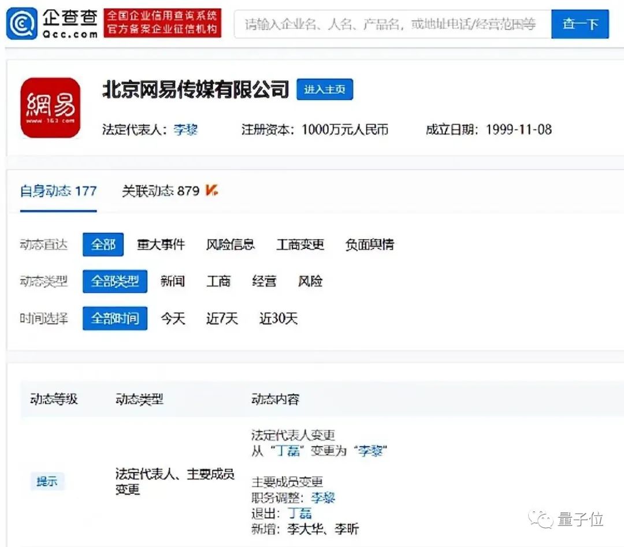Choose the 近7天 time filter
Viewport: 624px width, 547px height.
[x=221, y=318]
